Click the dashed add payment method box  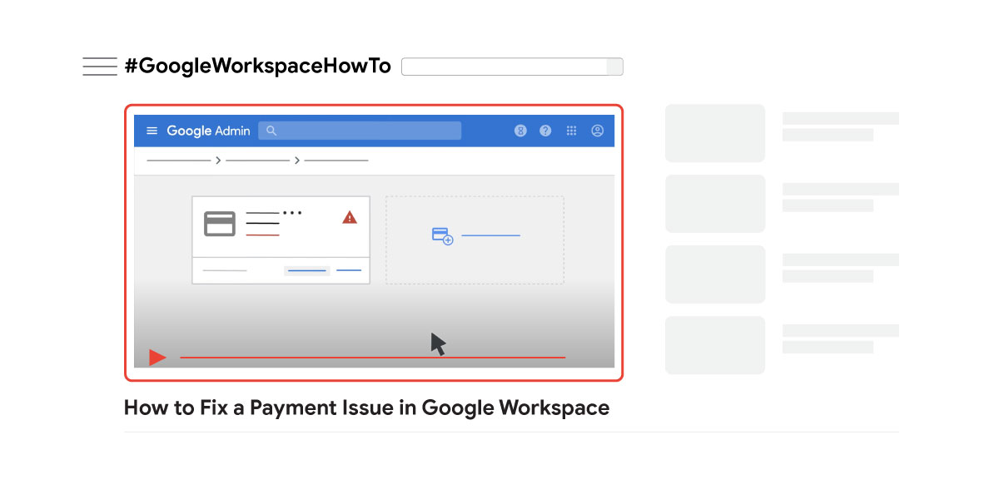coord(475,240)
